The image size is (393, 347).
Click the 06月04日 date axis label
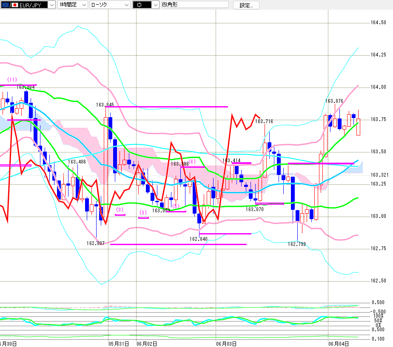pyautogui.click(x=339, y=344)
